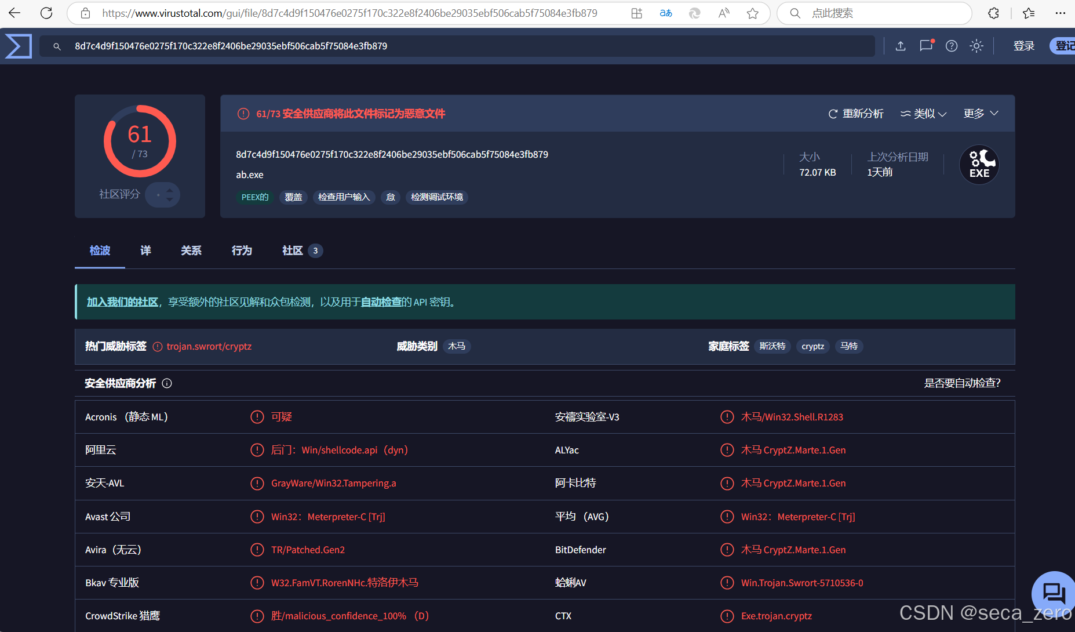
Task: Open notifications chat icon
Action: pos(926,46)
